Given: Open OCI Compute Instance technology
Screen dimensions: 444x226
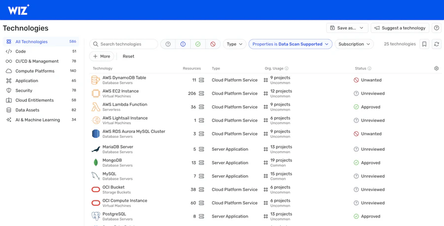Looking at the screenshot, I should (125, 200).
